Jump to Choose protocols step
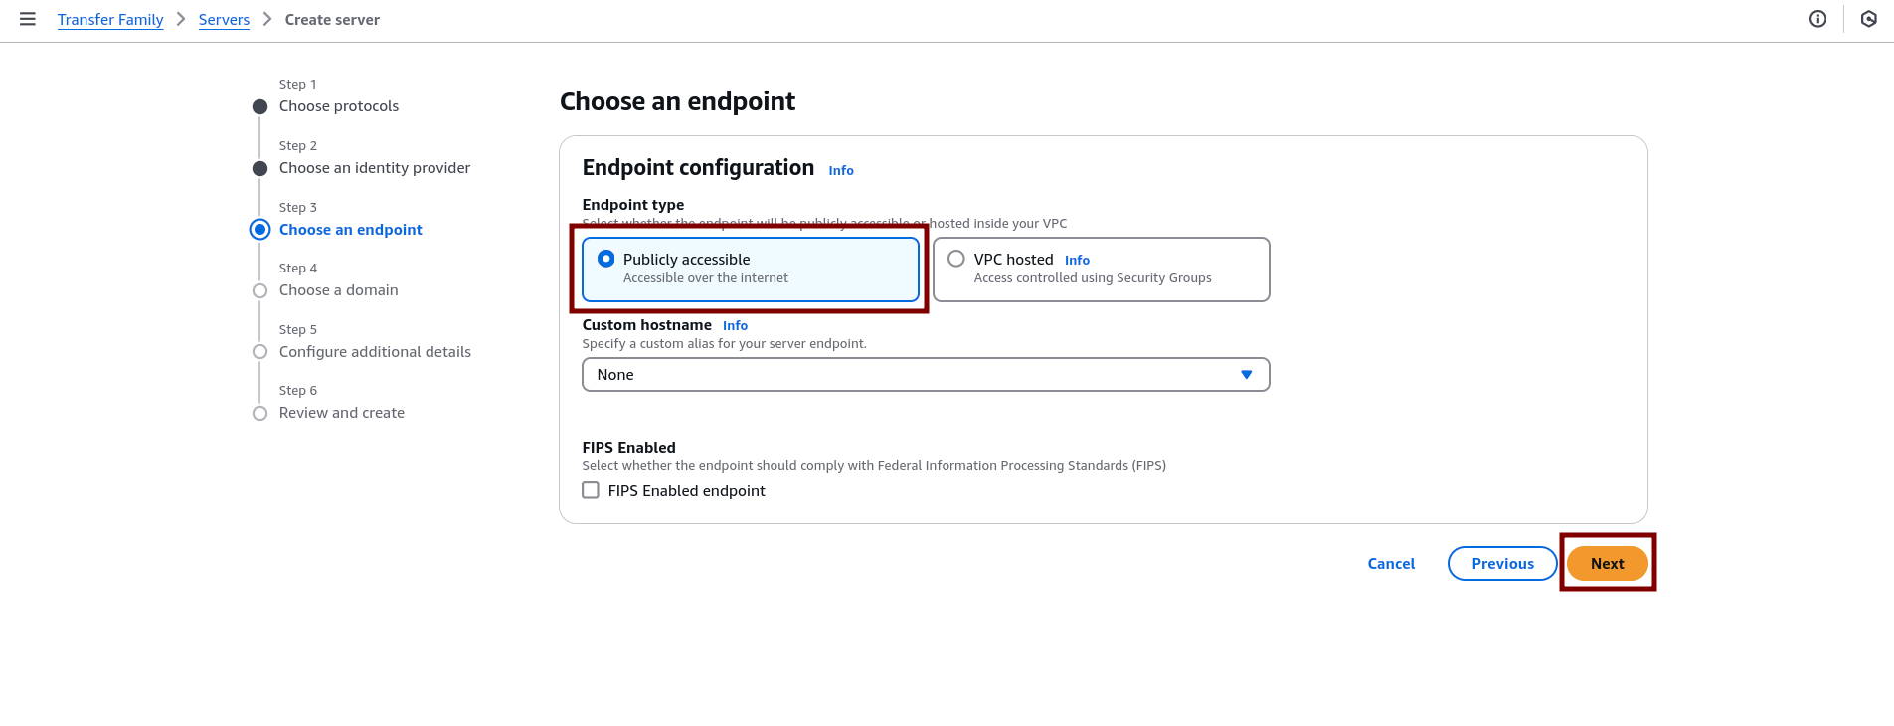1894x726 pixels. pos(339,106)
